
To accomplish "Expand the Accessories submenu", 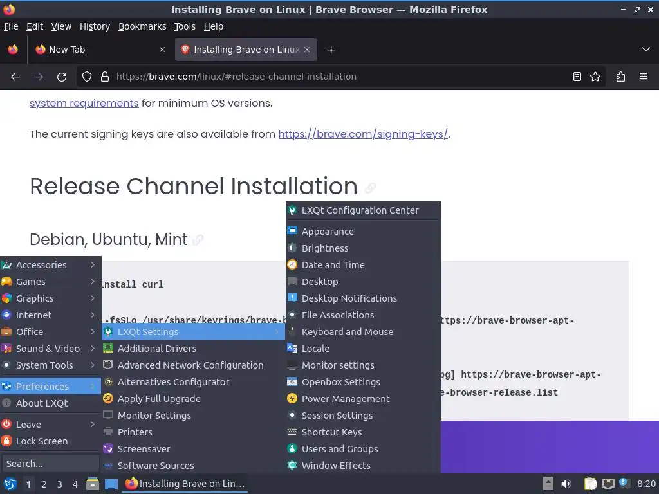I will 50,265.
